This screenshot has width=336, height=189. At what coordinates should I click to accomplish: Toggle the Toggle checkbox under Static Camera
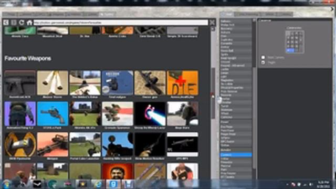(x=263, y=62)
